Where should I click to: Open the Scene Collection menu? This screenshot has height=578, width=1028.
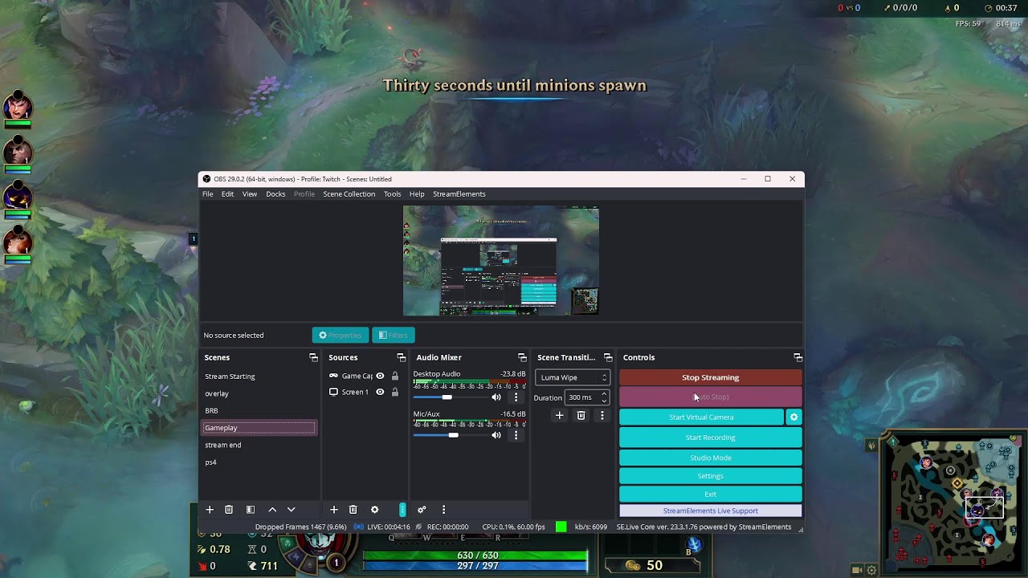[349, 194]
